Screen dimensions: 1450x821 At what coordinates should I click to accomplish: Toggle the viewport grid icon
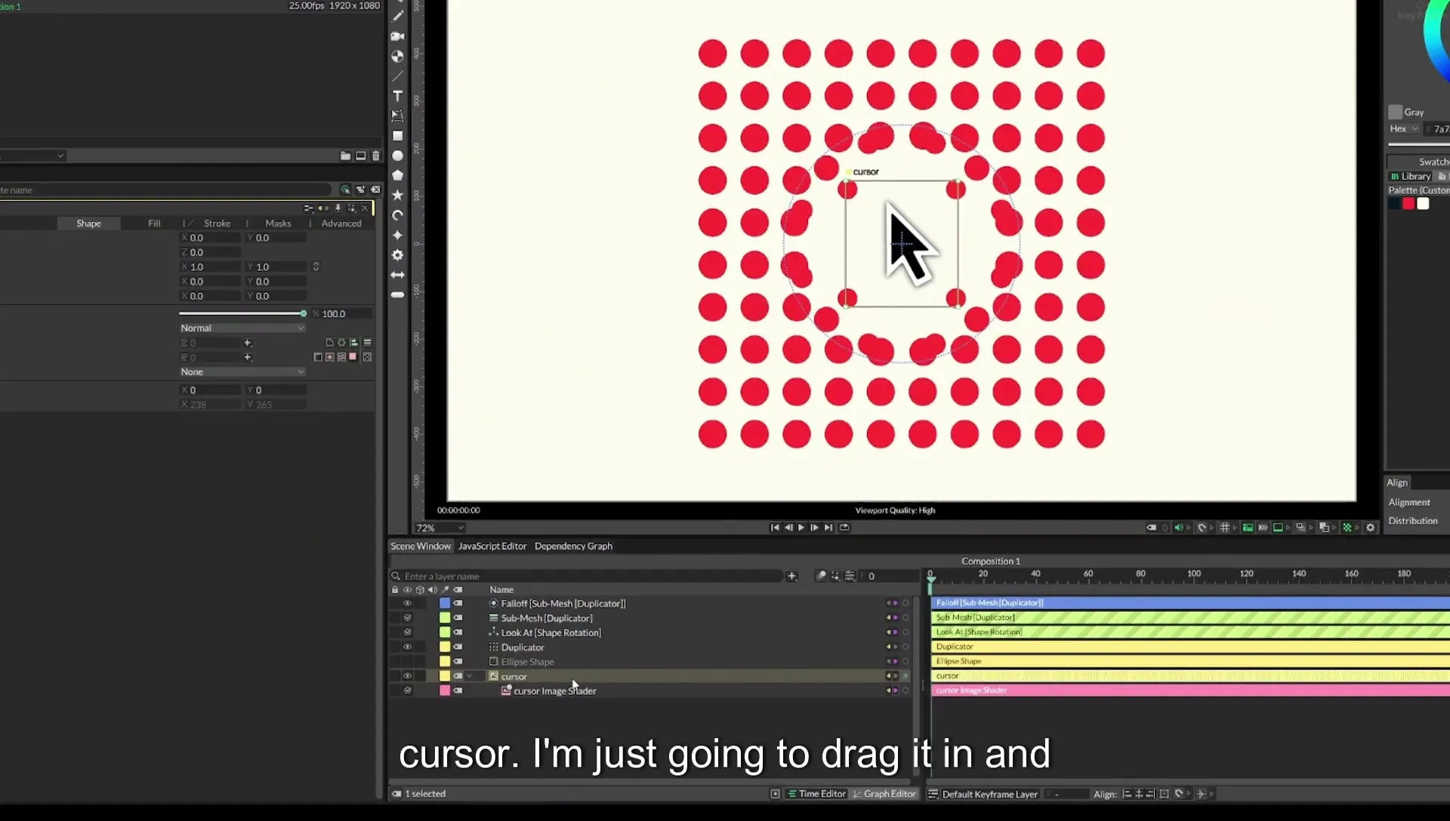click(1224, 527)
